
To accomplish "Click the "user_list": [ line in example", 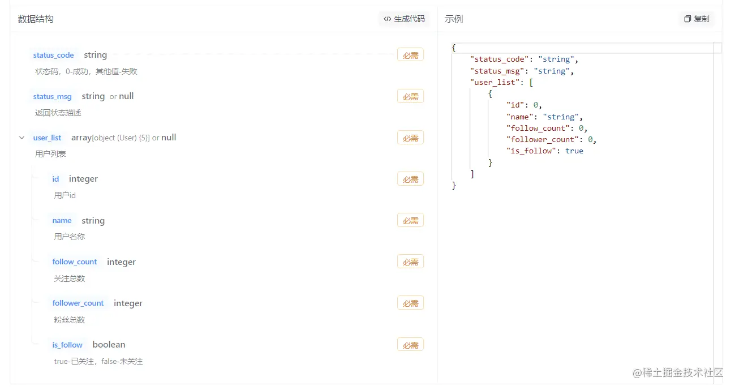I will pos(501,82).
